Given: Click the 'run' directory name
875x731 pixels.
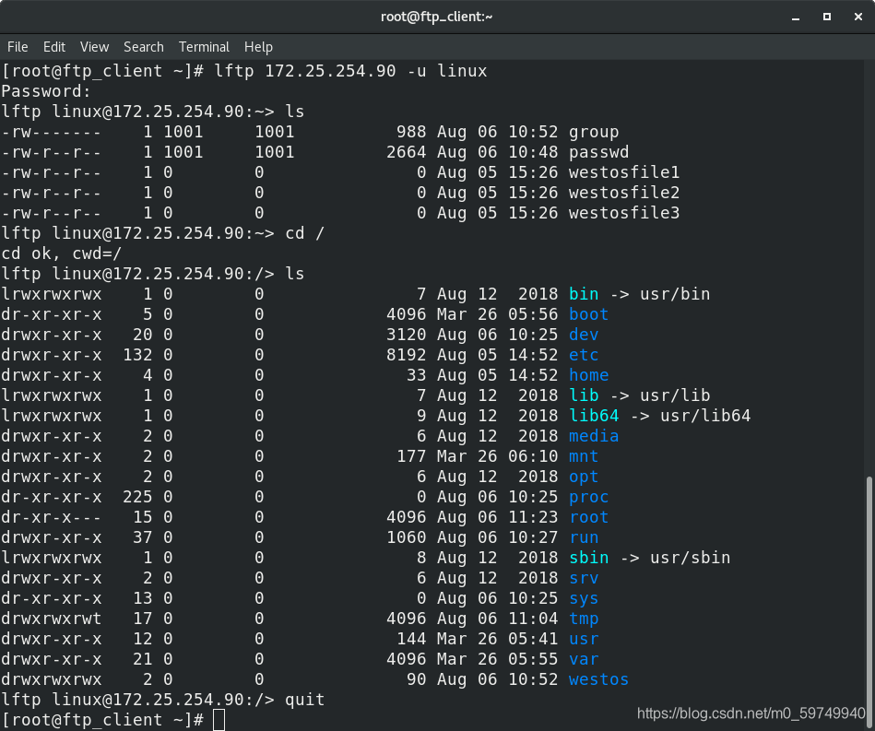Looking at the screenshot, I should click(584, 537).
